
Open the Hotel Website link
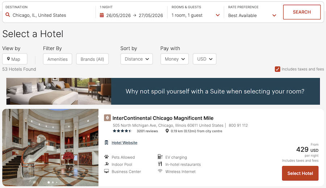[124, 143]
